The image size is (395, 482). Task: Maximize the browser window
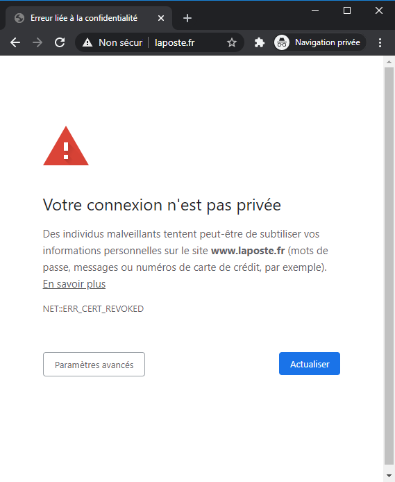coord(347,10)
